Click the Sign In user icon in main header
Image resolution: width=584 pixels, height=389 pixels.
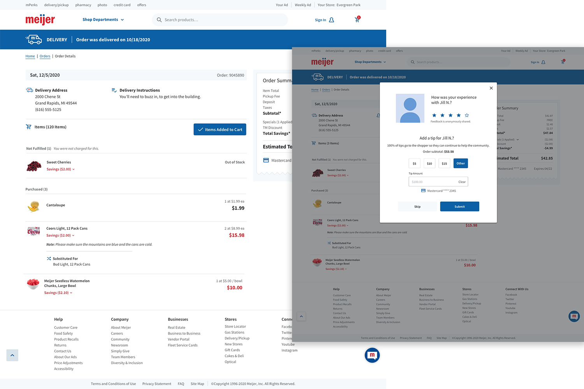332,20
